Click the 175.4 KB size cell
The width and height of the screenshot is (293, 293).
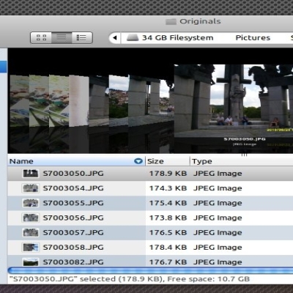click(x=168, y=203)
